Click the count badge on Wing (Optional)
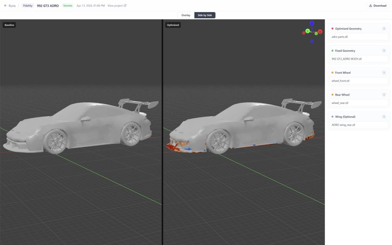Viewport: 392px width, 245px height. pyautogui.click(x=384, y=116)
